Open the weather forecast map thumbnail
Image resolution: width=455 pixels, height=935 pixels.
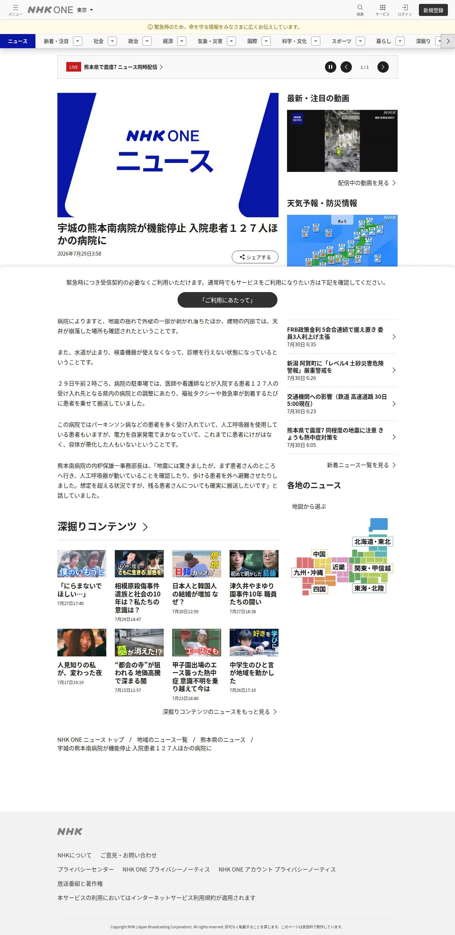(x=342, y=241)
